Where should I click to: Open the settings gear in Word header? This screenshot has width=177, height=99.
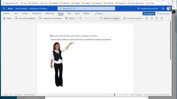[x=163, y=9]
